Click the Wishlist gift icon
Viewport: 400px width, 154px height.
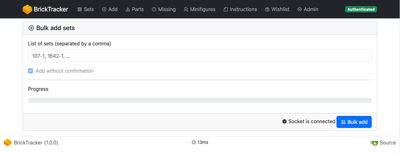pyautogui.click(x=267, y=10)
